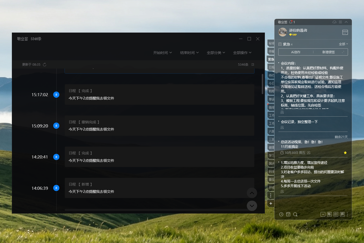Click the list view icon next to 5346条

click(253, 65)
